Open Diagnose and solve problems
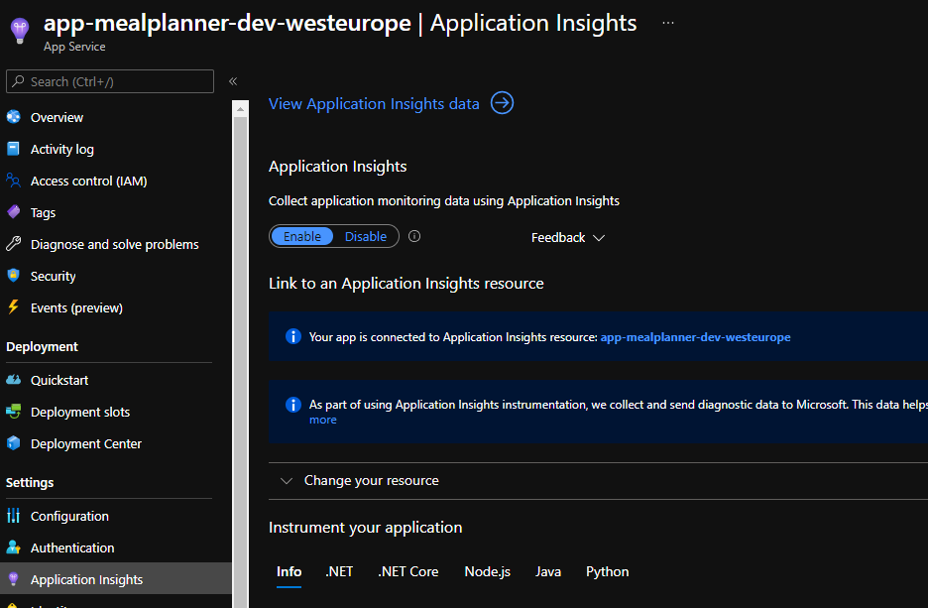Image resolution: width=928 pixels, height=608 pixels. point(115,245)
